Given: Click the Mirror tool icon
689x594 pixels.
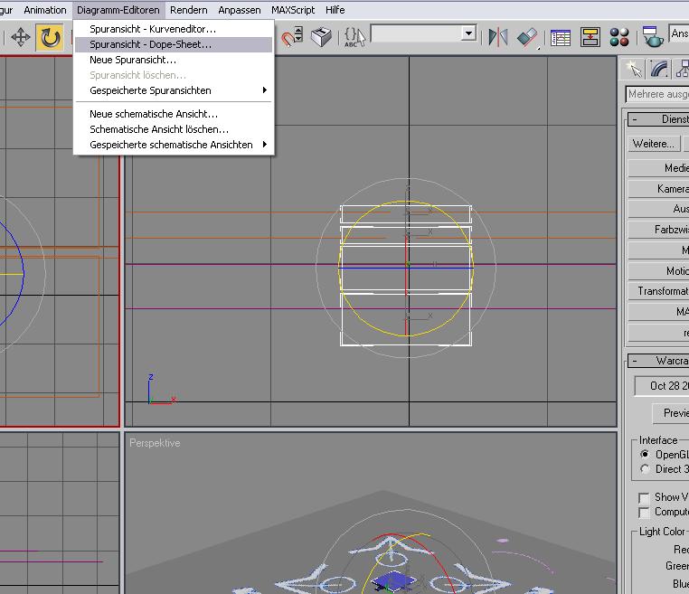Looking at the screenshot, I should coord(498,37).
